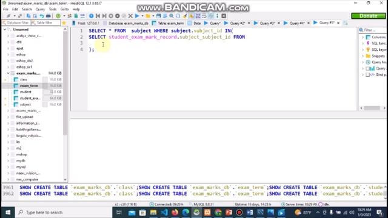Click the Table filter input
This screenshot has height=218, width=388.
point(45,23)
